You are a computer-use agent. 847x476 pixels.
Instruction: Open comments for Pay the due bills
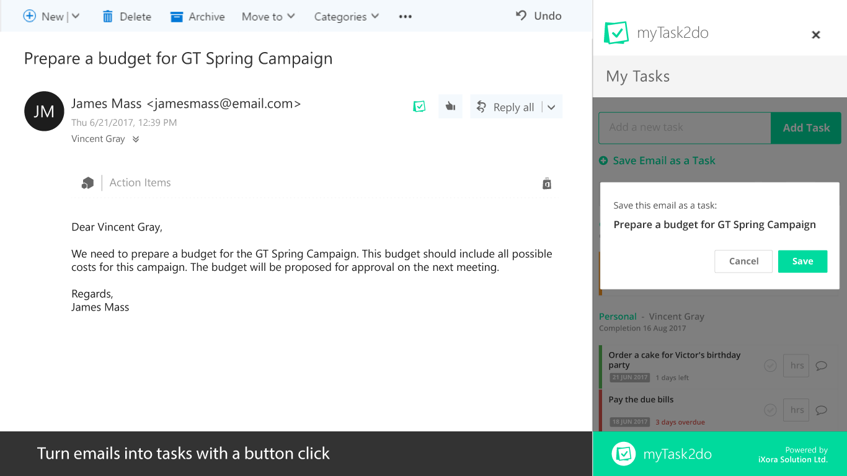[x=822, y=410]
